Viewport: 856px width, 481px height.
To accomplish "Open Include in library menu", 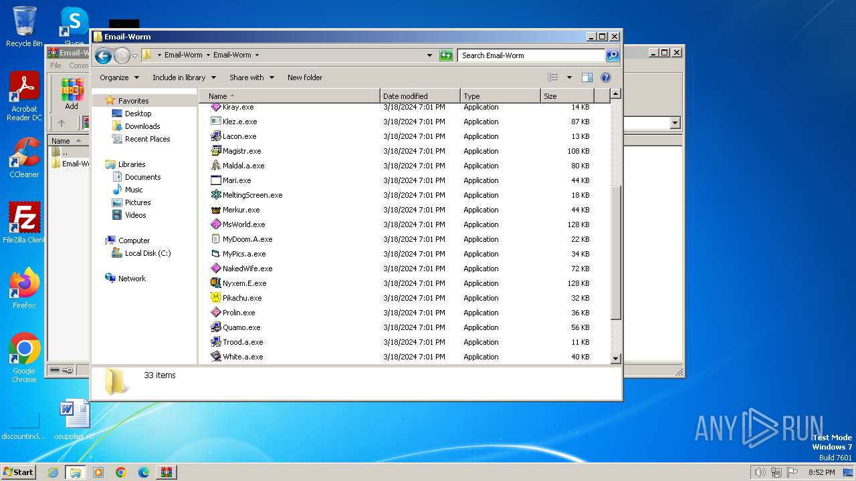I will click(x=183, y=77).
